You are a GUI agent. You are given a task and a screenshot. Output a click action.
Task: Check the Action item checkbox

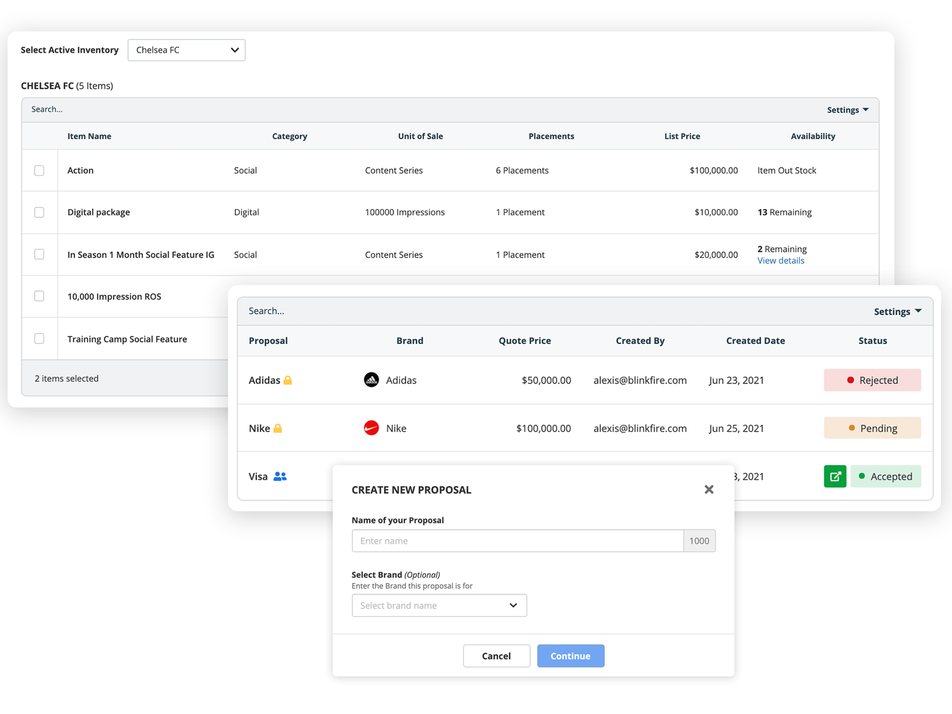click(39, 170)
